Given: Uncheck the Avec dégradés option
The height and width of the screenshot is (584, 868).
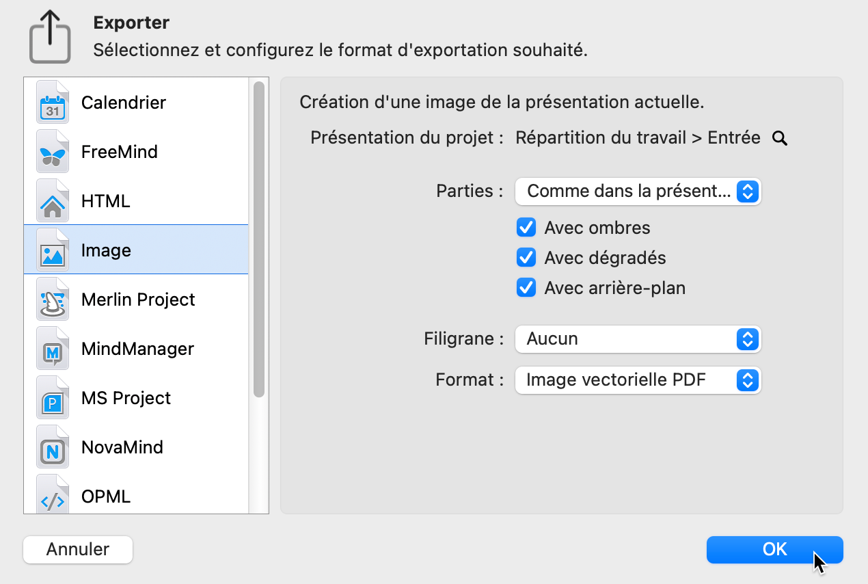Looking at the screenshot, I should [x=526, y=258].
